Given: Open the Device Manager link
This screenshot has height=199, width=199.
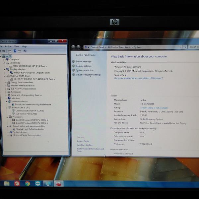Looking at the screenshot, I should 84,62.
